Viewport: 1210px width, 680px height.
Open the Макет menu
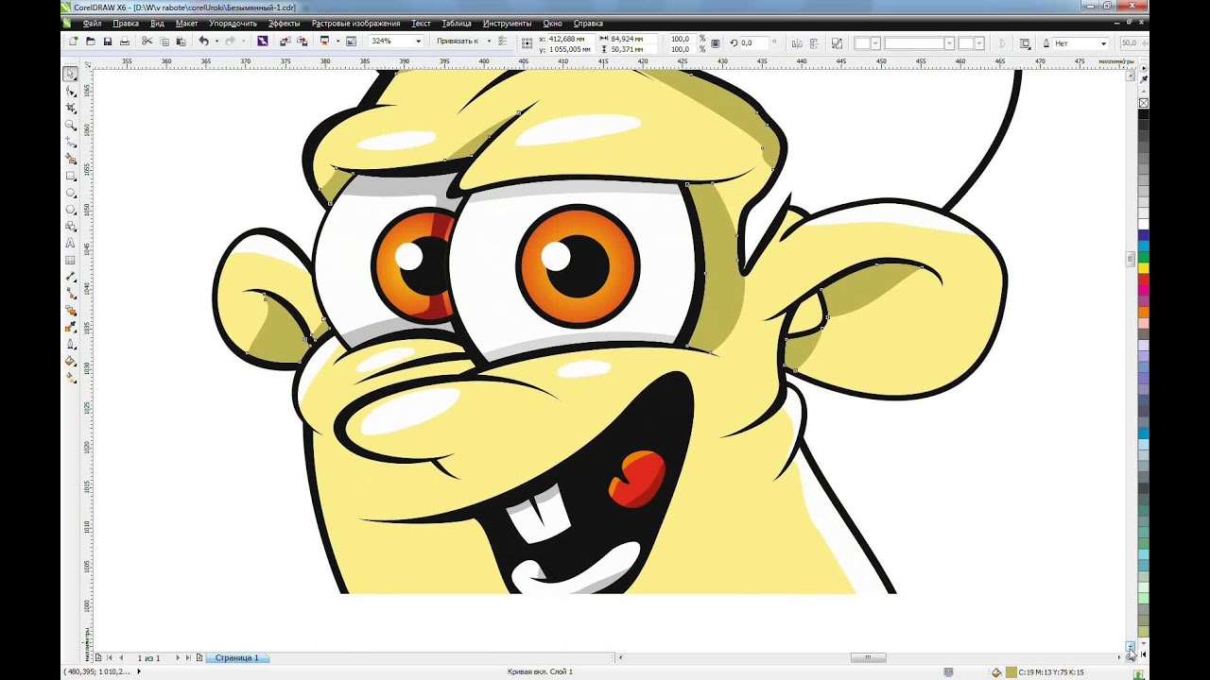pyautogui.click(x=186, y=23)
